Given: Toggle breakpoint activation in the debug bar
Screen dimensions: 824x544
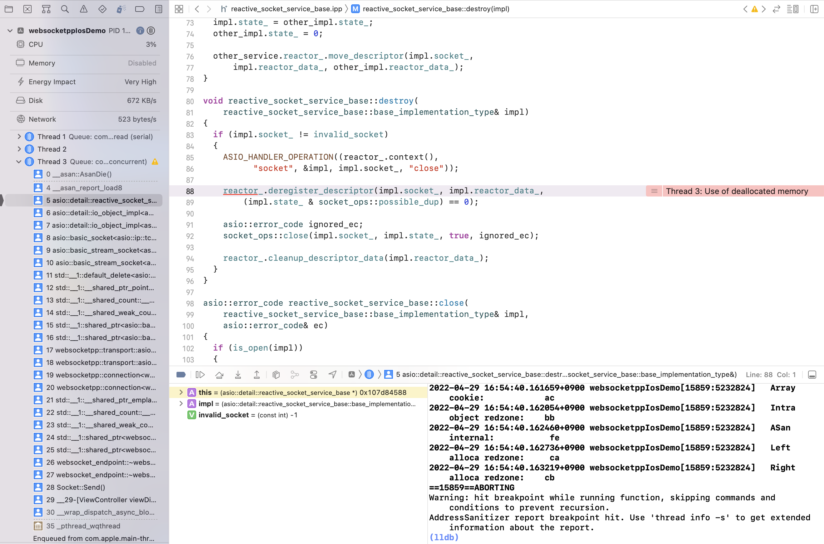Looking at the screenshot, I should [181, 375].
